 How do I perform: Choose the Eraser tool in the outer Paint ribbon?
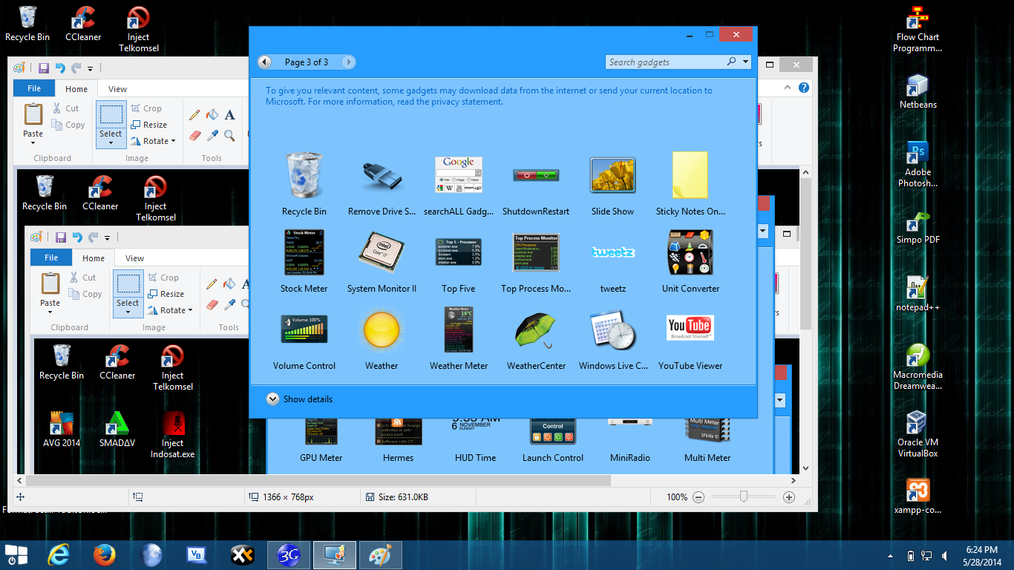[x=194, y=135]
